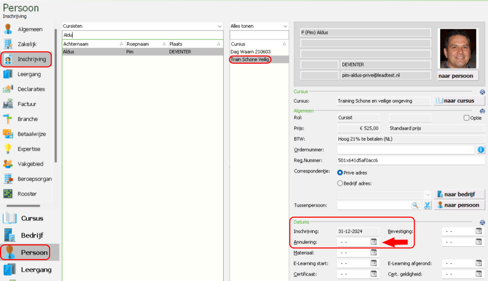Click the DEVENTER cell in the Aldus row
The width and height of the screenshot is (488, 281).
coord(195,52)
